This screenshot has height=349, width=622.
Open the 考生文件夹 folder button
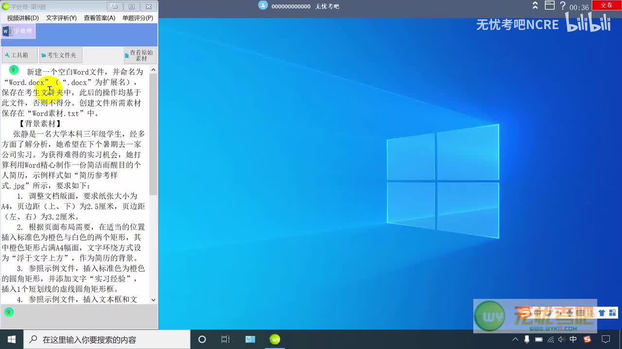pyautogui.click(x=61, y=55)
